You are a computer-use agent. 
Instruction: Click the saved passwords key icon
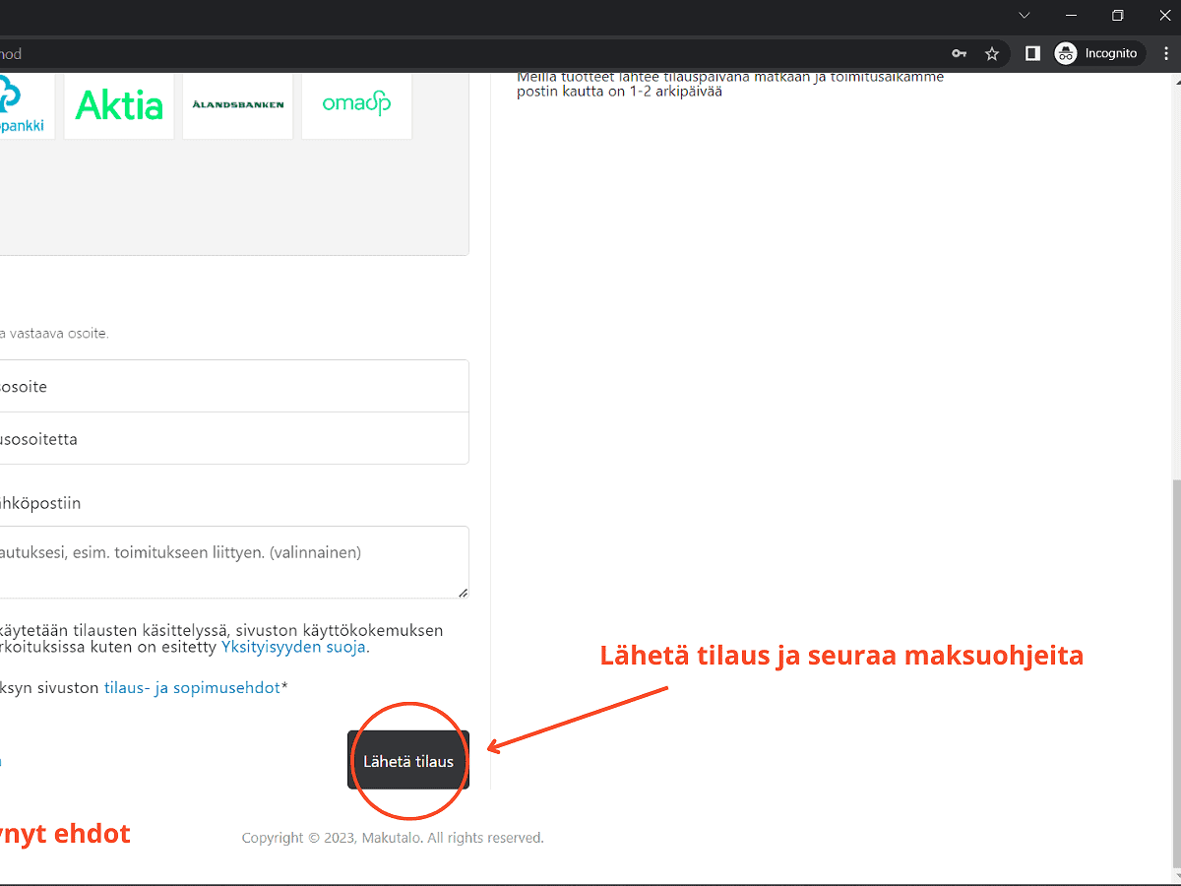click(x=959, y=53)
